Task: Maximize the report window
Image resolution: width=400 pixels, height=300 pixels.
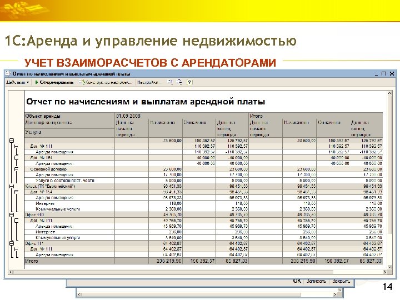Action: pos(384,74)
